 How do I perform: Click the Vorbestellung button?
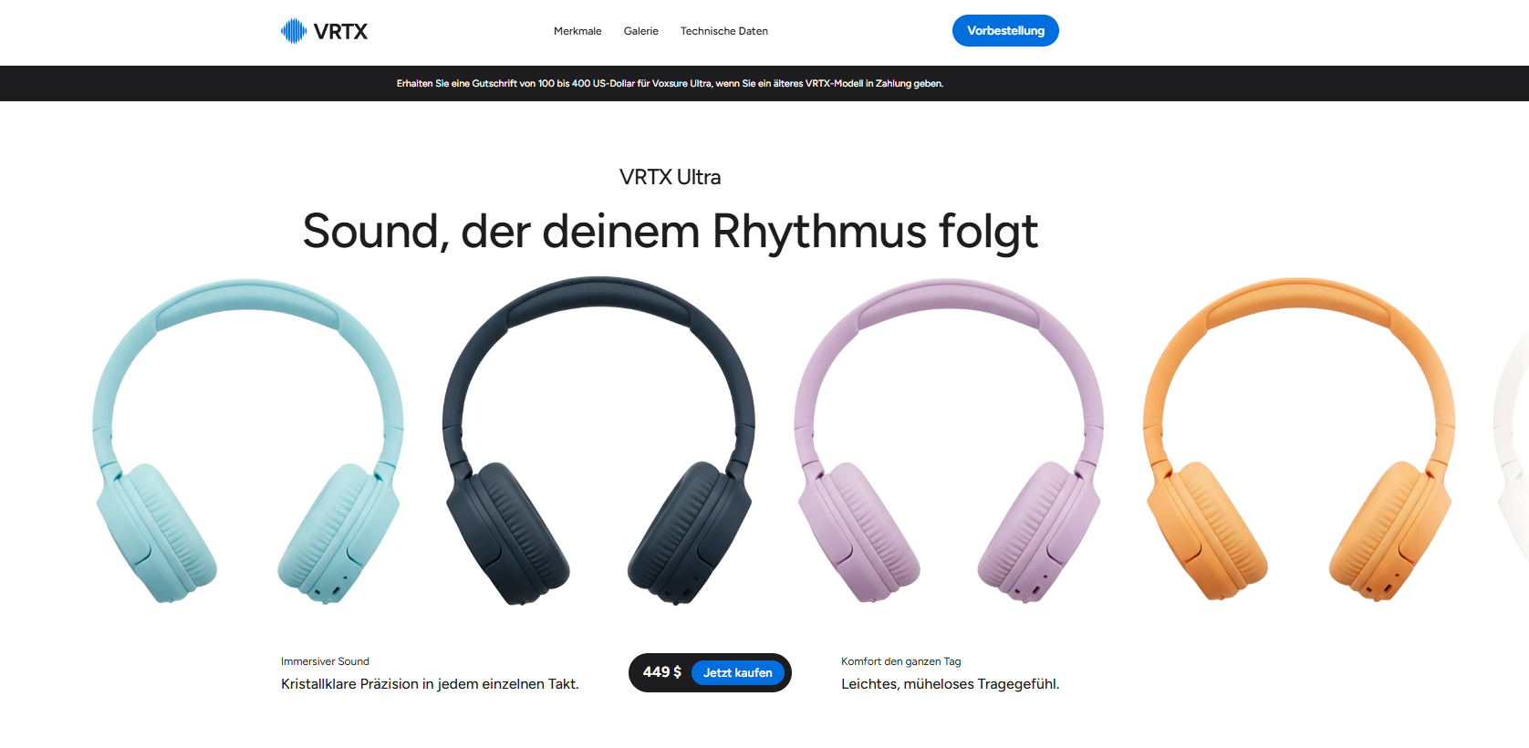pos(1005,31)
